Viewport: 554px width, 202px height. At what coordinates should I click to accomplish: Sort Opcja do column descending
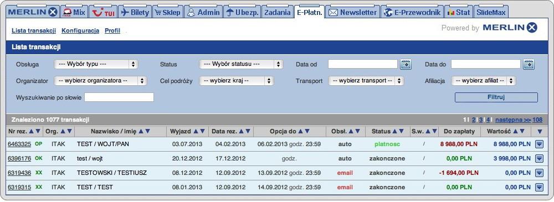[x=307, y=131]
